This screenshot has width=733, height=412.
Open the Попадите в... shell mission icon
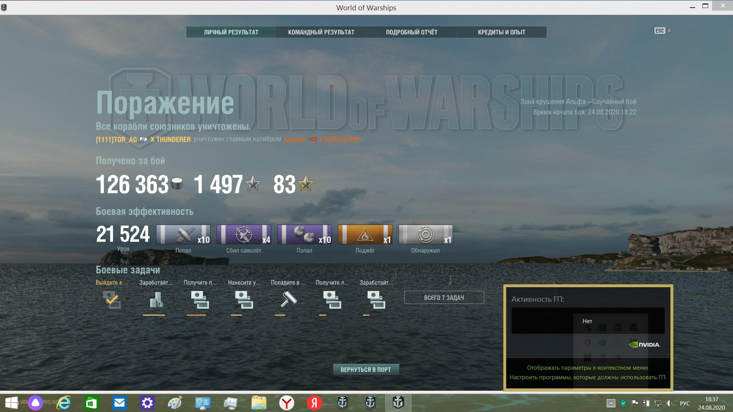(288, 300)
